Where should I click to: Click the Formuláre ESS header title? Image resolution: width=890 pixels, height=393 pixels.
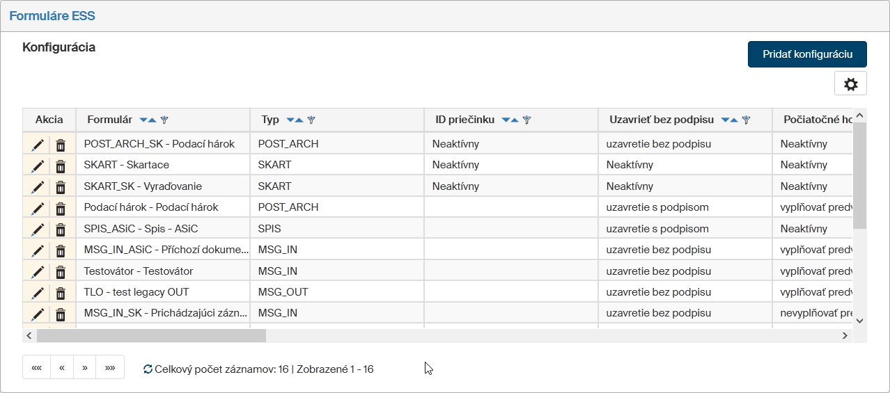tap(52, 16)
